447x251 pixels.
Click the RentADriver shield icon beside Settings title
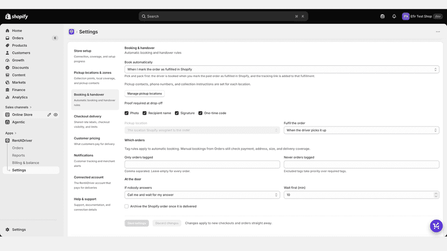pyautogui.click(x=71, y=32)
